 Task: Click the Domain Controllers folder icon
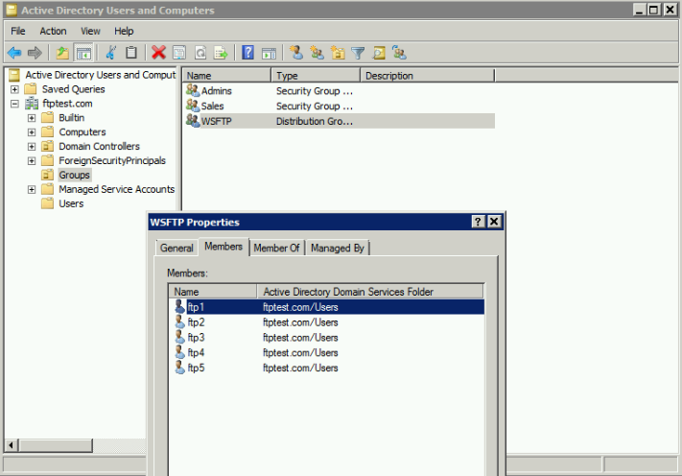47,146
